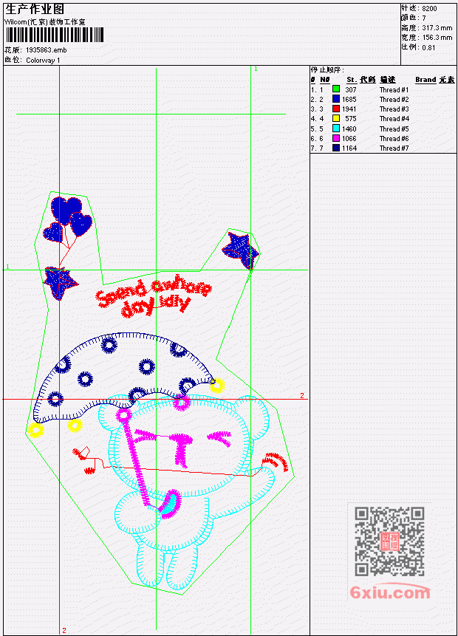Click the barcode in the header
Image resolution: width=458 pixels, height=636 pixels.
[55, 35]
